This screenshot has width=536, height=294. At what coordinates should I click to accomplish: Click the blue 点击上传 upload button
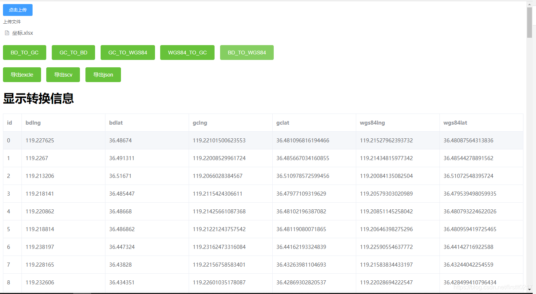18,10
